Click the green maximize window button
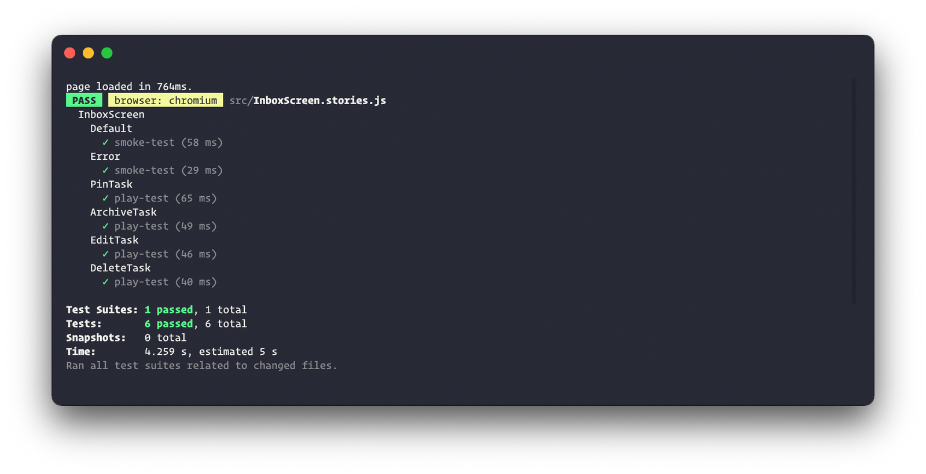Image resolution: width=926 pixels, height=474 pixels. (107, 53)
